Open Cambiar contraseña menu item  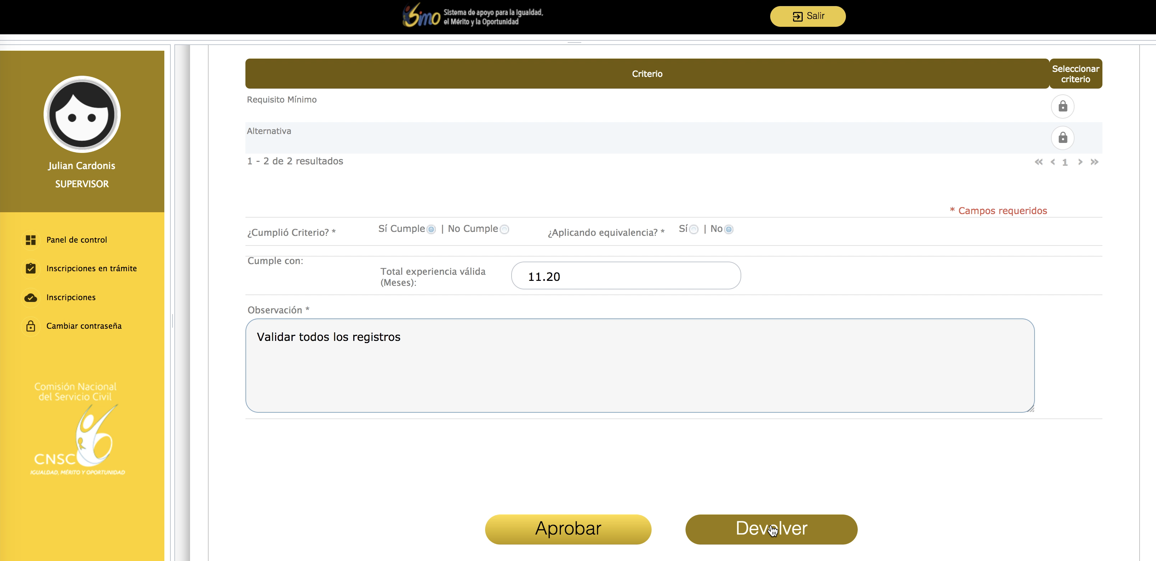(84, 326)
